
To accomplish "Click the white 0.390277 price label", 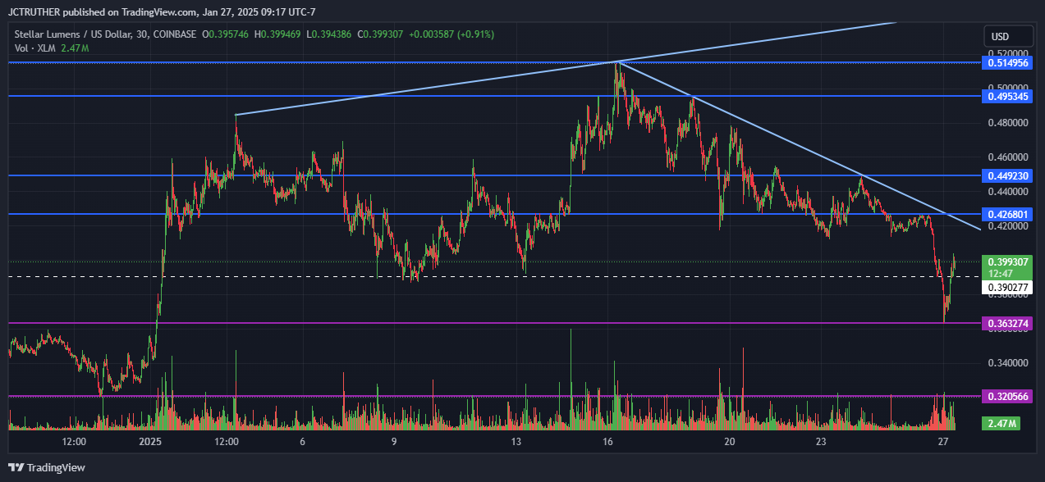I will tap(1007, 288).
